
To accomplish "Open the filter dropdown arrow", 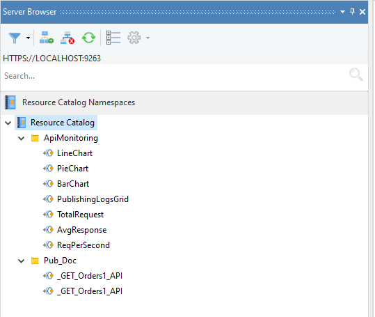I will point(29,38).
